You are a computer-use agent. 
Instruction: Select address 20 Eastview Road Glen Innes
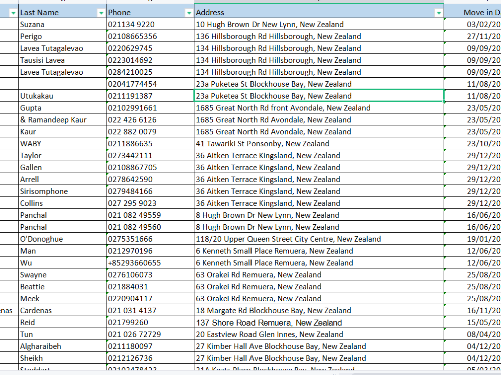pos(319,334)
